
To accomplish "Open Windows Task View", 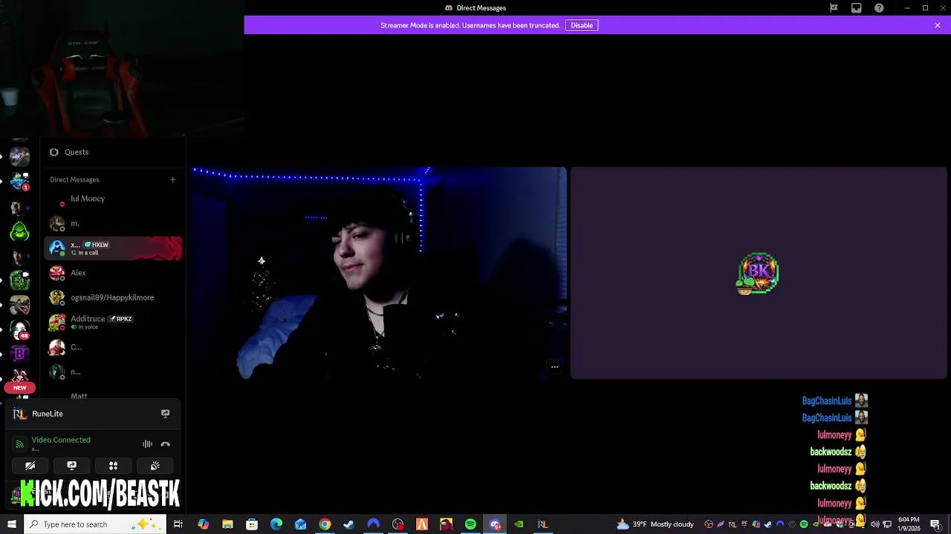I will (x=178, y=524).
